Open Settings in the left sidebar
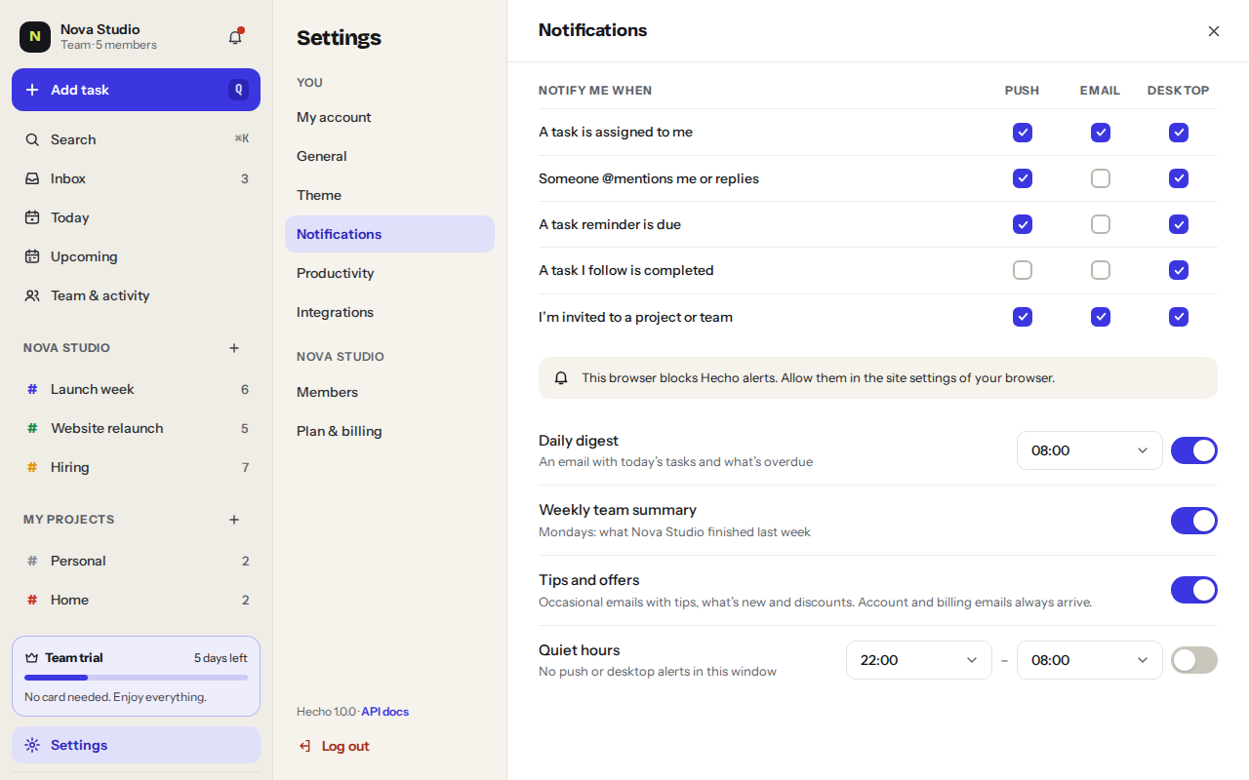 tap(136, 745)
